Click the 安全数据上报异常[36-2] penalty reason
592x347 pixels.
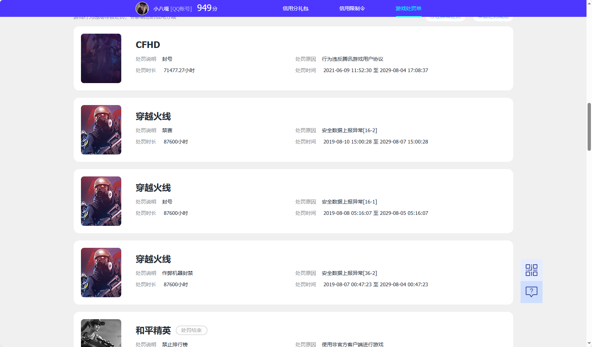349,273
